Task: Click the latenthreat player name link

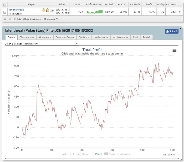Action: tap(16, 10)
